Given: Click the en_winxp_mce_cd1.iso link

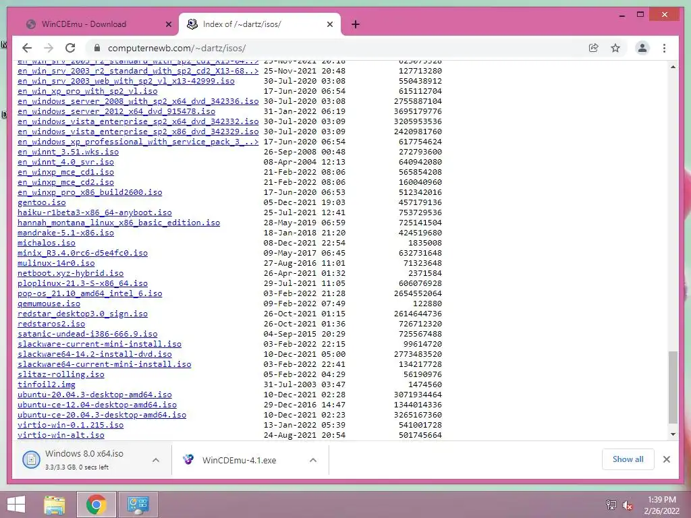Looking at the screenshot, I should click(65, 172).
